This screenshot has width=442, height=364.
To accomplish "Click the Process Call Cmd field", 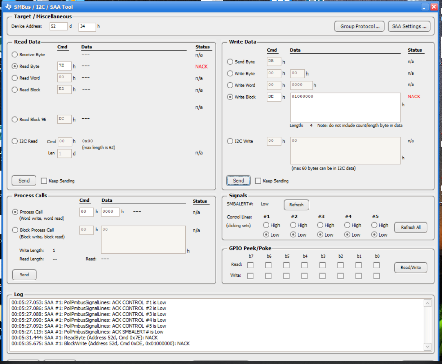I will tap(87, 212).
